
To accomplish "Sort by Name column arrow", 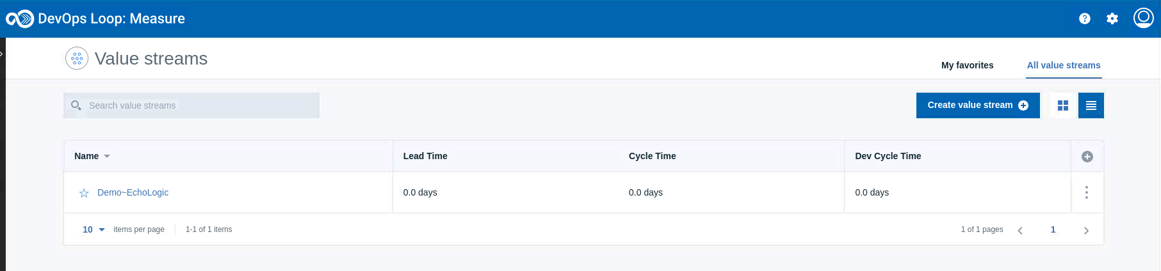I will [107, 156].
